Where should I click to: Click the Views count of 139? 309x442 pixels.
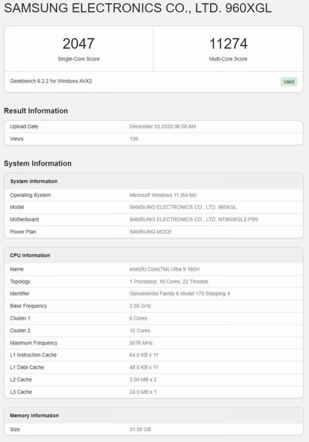pos(134,139)
